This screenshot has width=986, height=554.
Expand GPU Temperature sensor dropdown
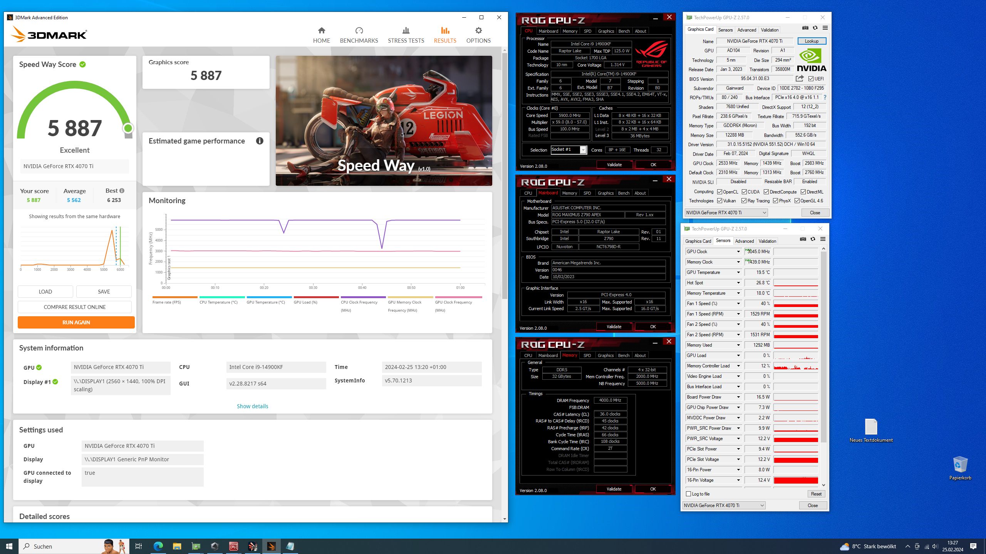coord(738,272)
